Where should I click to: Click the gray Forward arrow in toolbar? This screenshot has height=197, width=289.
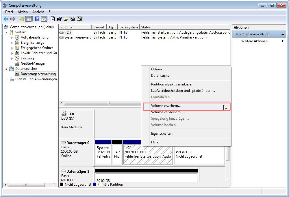tap(13, 19)
